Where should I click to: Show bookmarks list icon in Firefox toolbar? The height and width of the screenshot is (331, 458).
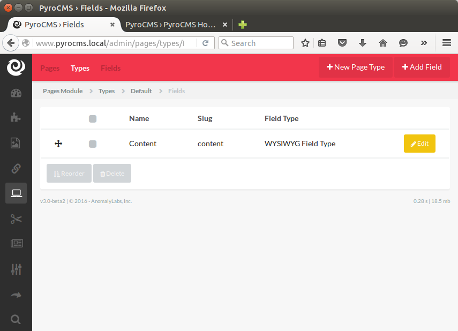(322, 43)
